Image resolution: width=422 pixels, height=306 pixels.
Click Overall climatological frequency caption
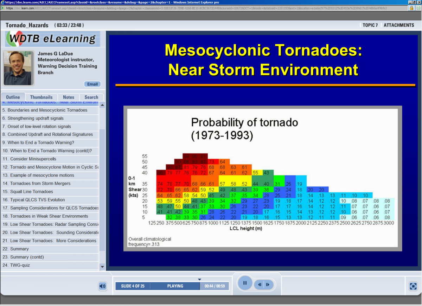point(150,241)
